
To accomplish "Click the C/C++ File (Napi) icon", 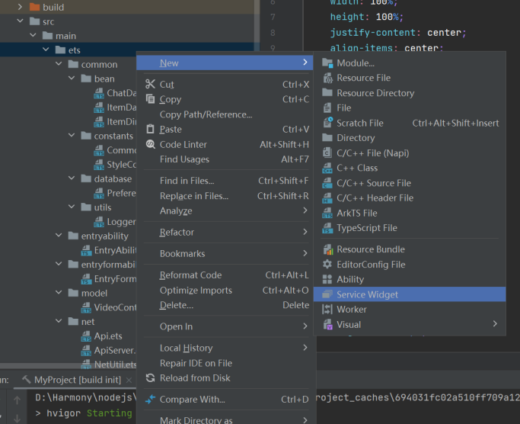I will 327,153.
